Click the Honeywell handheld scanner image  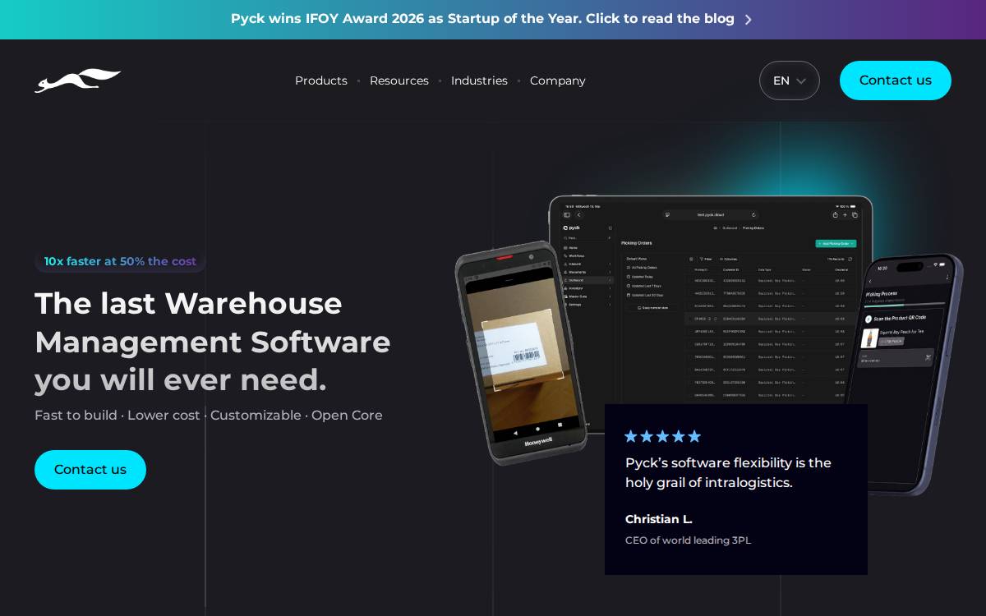tap(520, 353)
